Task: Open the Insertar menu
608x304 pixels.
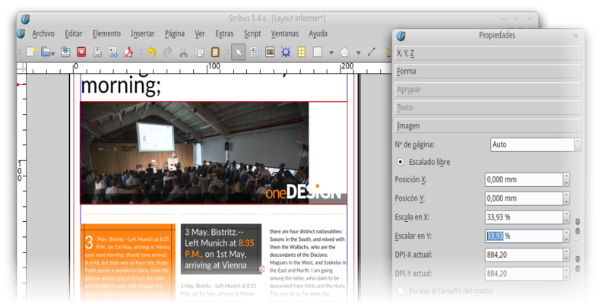Action: (x=143, y=33)
